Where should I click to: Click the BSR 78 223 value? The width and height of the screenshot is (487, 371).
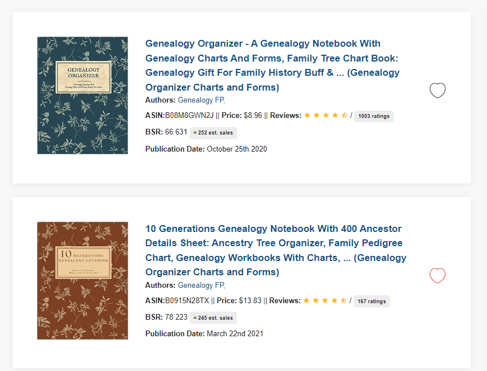point(176,317)
